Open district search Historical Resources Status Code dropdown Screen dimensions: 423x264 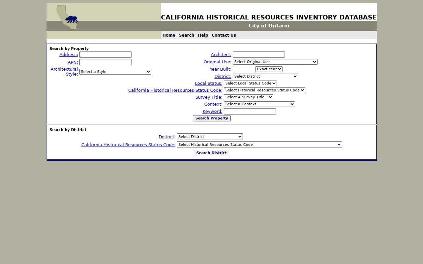259,145
